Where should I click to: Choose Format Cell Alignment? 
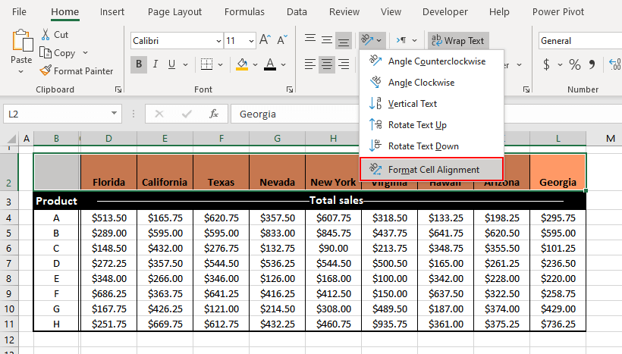pos(432,169)
